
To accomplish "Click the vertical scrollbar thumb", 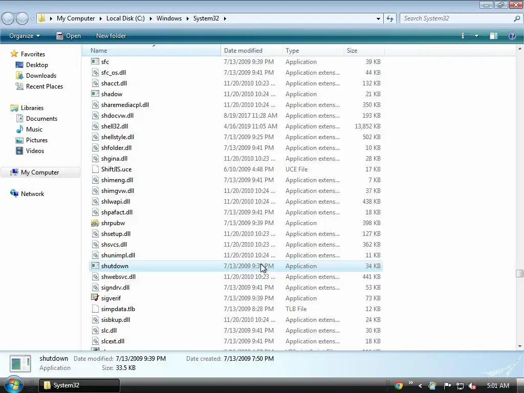I will pos(519,273).
